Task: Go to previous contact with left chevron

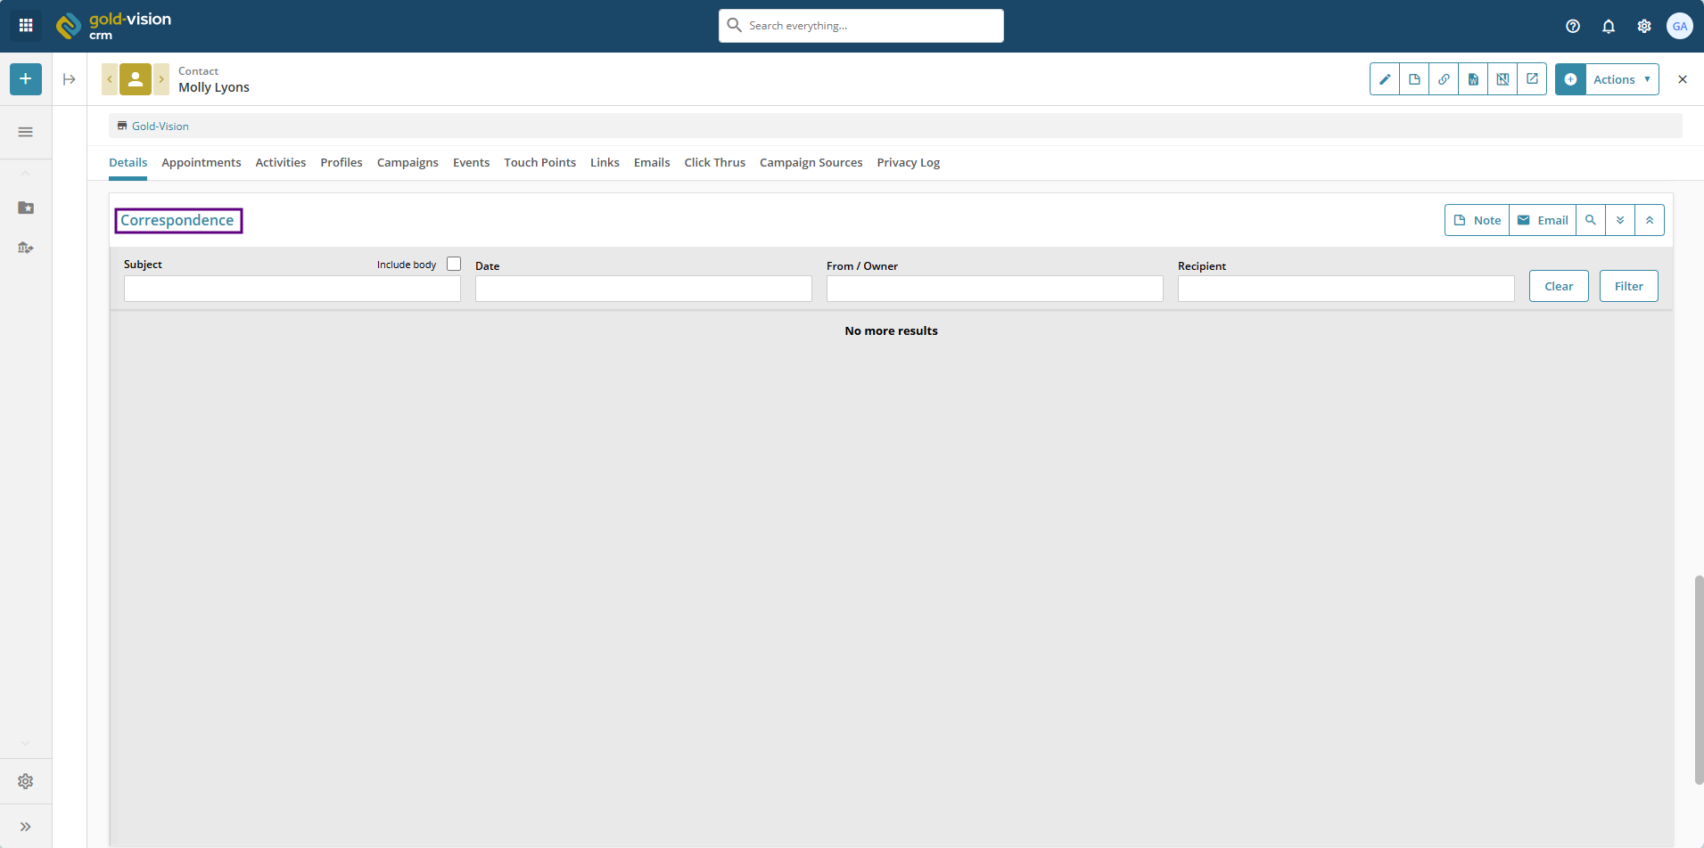Action: pos(110,79)
